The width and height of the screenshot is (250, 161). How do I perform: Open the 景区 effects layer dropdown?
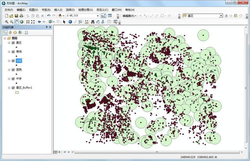[x=221, y=16]
